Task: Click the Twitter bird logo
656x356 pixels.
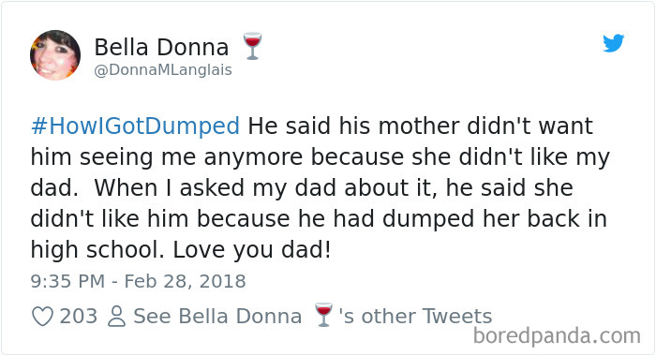Action: coord(614,43)
